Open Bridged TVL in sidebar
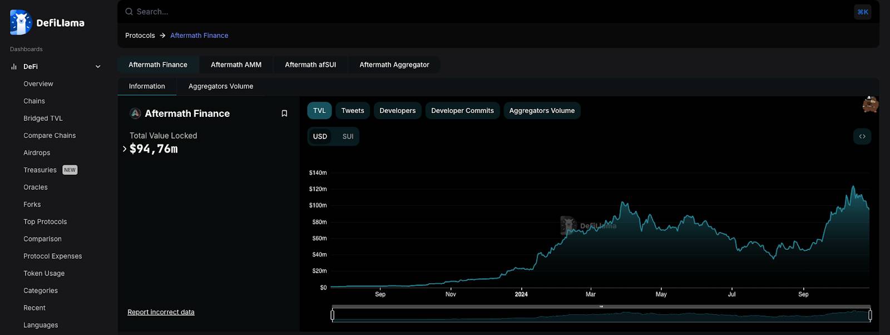 pyautogui.click(x=43, y=119)
